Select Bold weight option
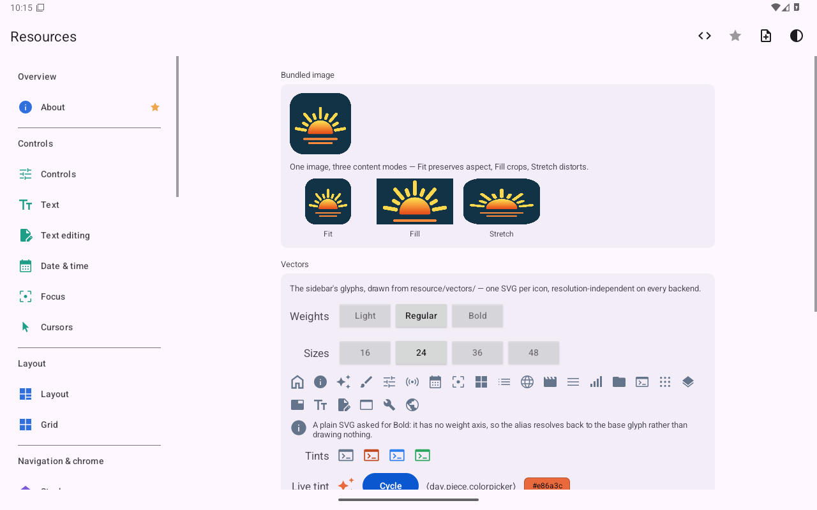The height and width of the screenshot is (510, 817). (x=477, y=316)
